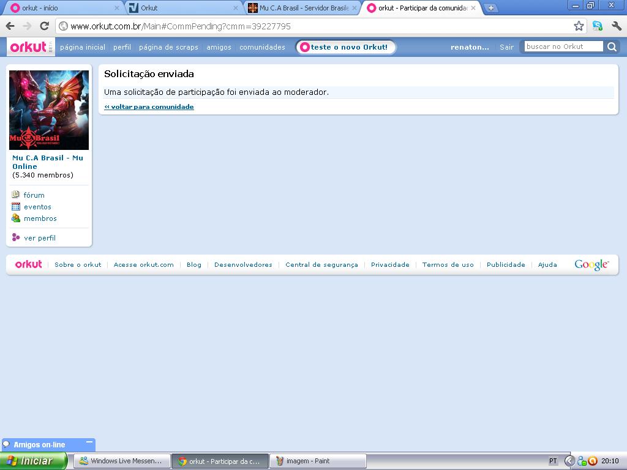
Task: Open the fórum icon in sidebar
Action: (x=16, y=195)
